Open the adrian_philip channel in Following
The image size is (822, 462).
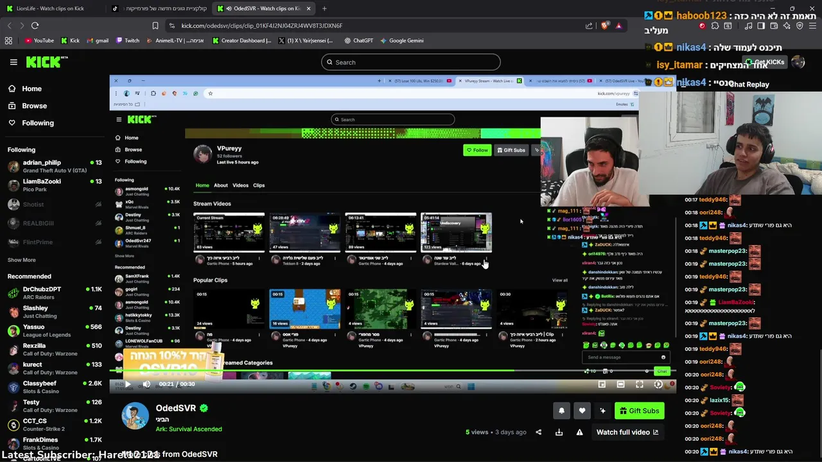(x=54, y=166)
